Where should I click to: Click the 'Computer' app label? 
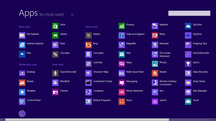[x=98, y=91]
